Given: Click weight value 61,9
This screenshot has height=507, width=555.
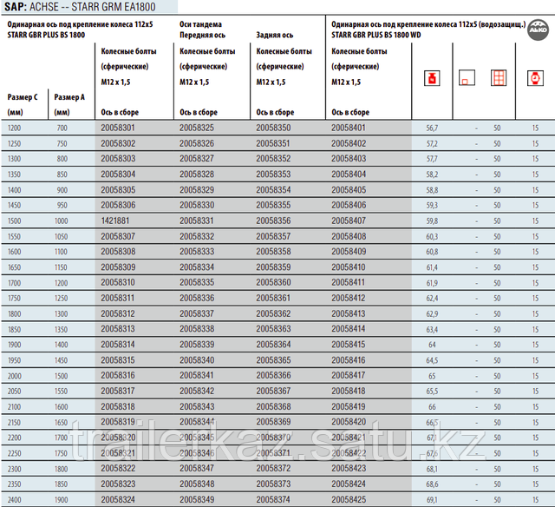Looking at the screenshot, I should click(x=432, y=283).
